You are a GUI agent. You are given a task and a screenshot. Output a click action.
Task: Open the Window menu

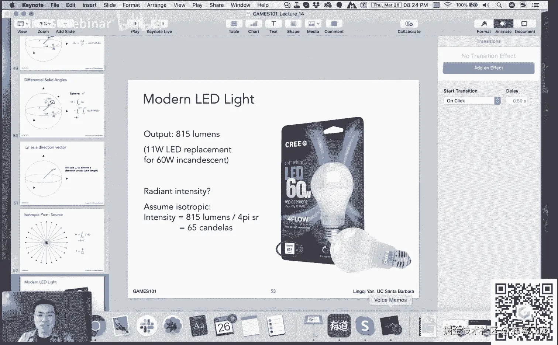241,5
